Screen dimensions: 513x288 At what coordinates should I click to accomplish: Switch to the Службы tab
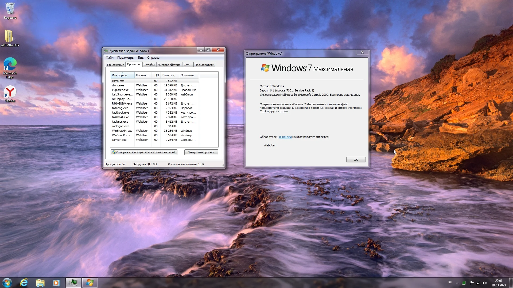tap(149, 65)
